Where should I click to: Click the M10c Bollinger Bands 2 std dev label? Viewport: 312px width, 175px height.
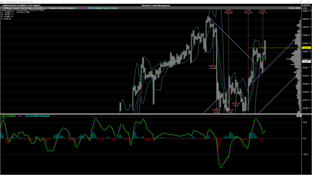pyautogui.click(x=103, y=8)
